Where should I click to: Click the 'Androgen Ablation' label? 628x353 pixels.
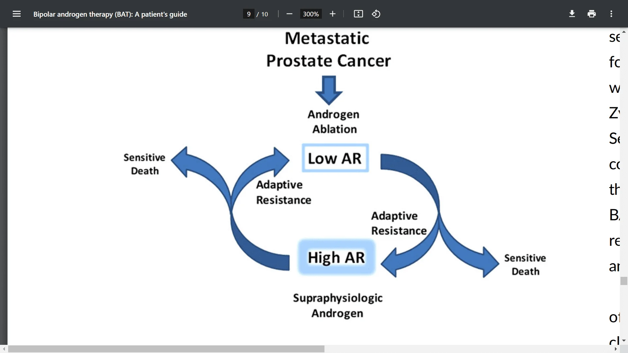[334, 122]
